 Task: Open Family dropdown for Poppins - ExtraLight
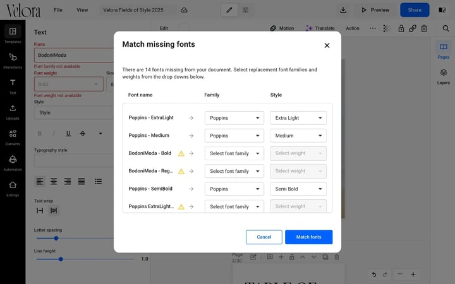[x=234, y=118]
